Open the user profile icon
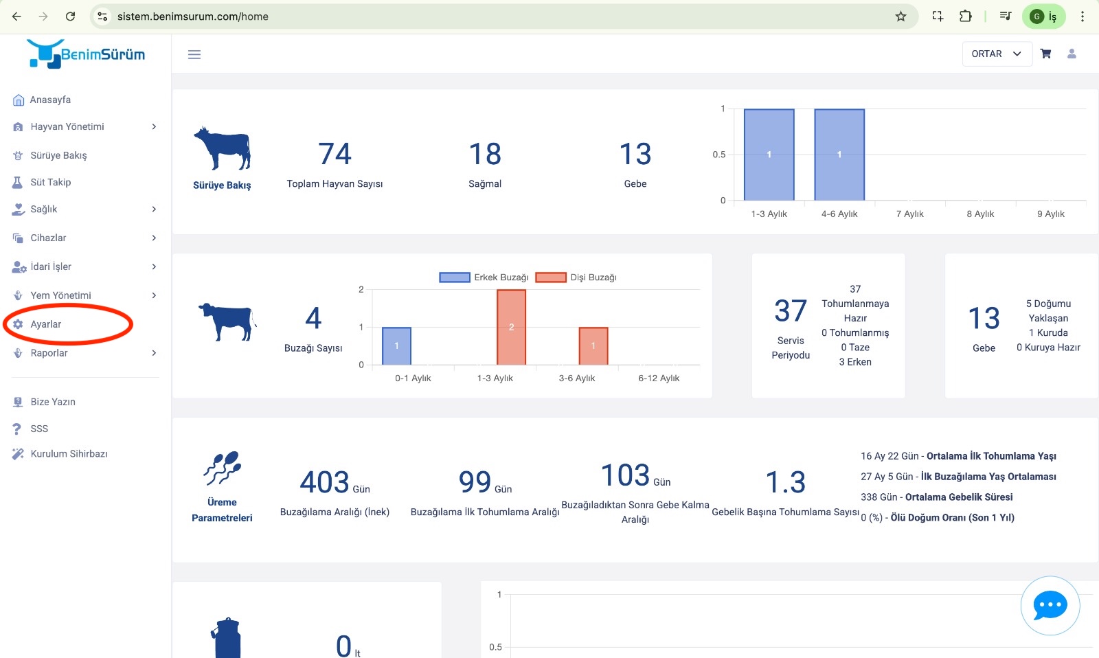 (1072, 54)
